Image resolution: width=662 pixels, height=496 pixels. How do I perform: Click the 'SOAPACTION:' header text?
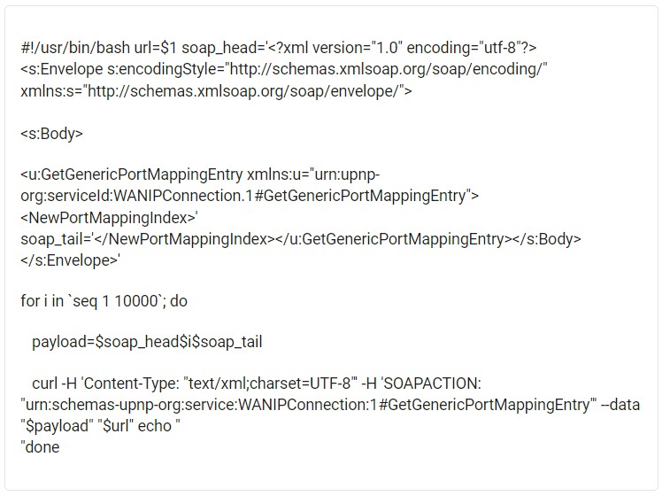coord(433,384)
